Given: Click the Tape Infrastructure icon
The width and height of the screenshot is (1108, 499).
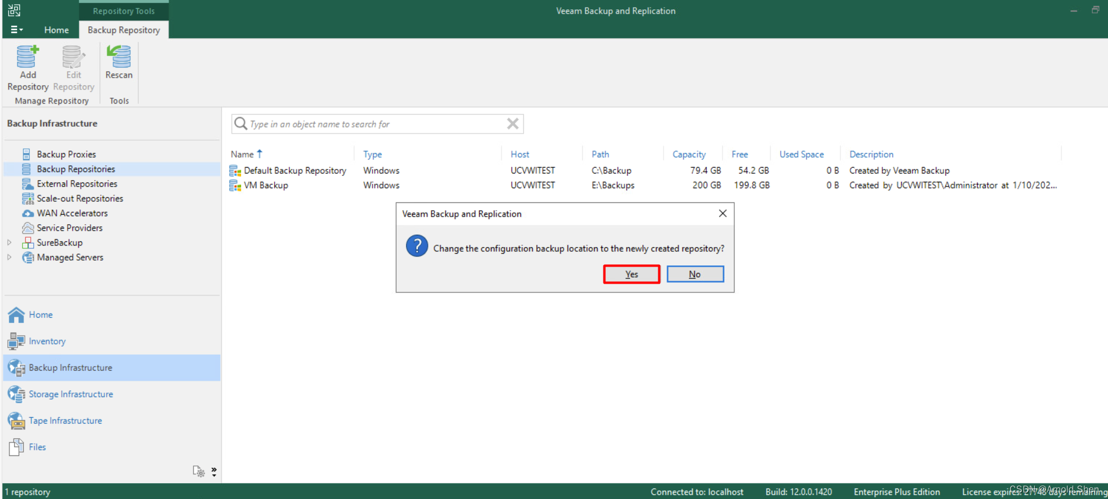Looking at the screenshot, I should click(17, 421).
